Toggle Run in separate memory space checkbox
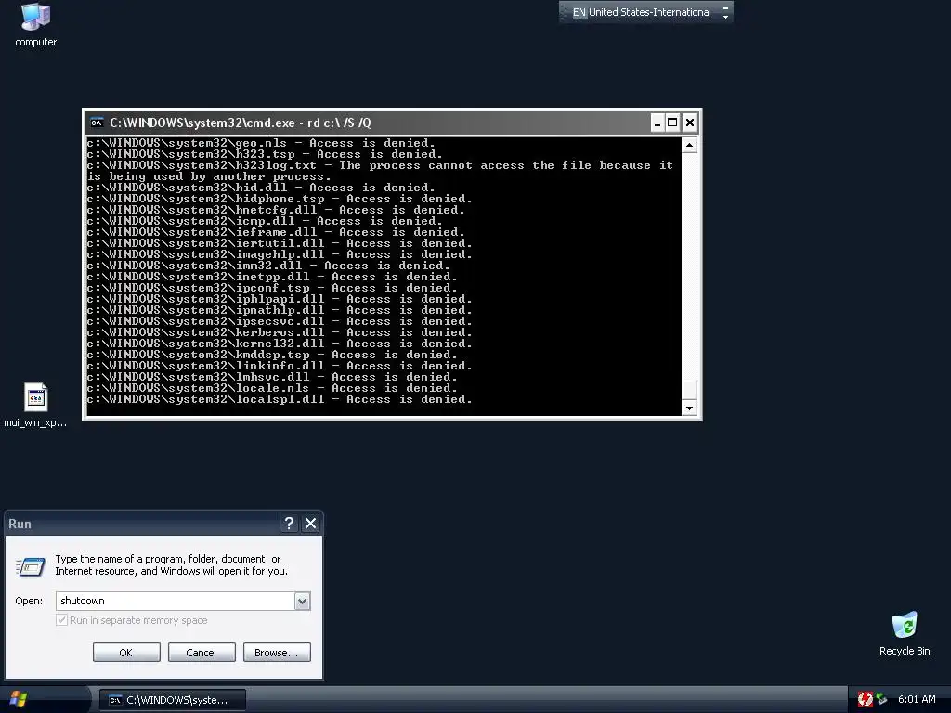Viewport: 951px width, 713px height. click(x=61, y=619)
